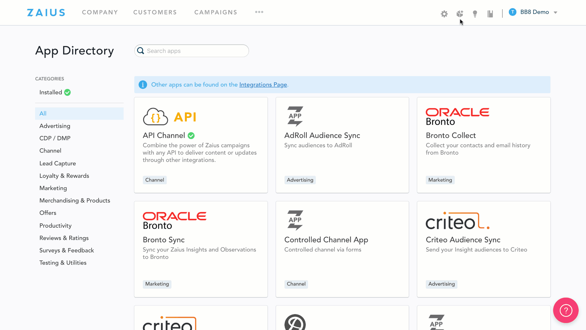Filter by Testing & Utilities category

[63, 263]
